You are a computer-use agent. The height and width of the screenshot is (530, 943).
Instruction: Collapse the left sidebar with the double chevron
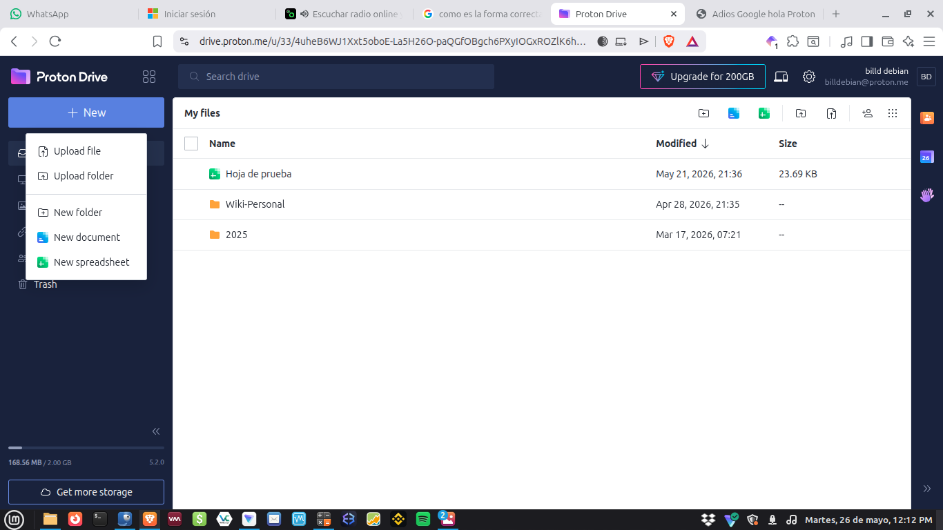[x=156, y=431]
